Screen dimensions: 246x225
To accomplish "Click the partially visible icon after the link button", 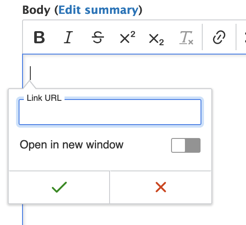I will coord(245,37).
